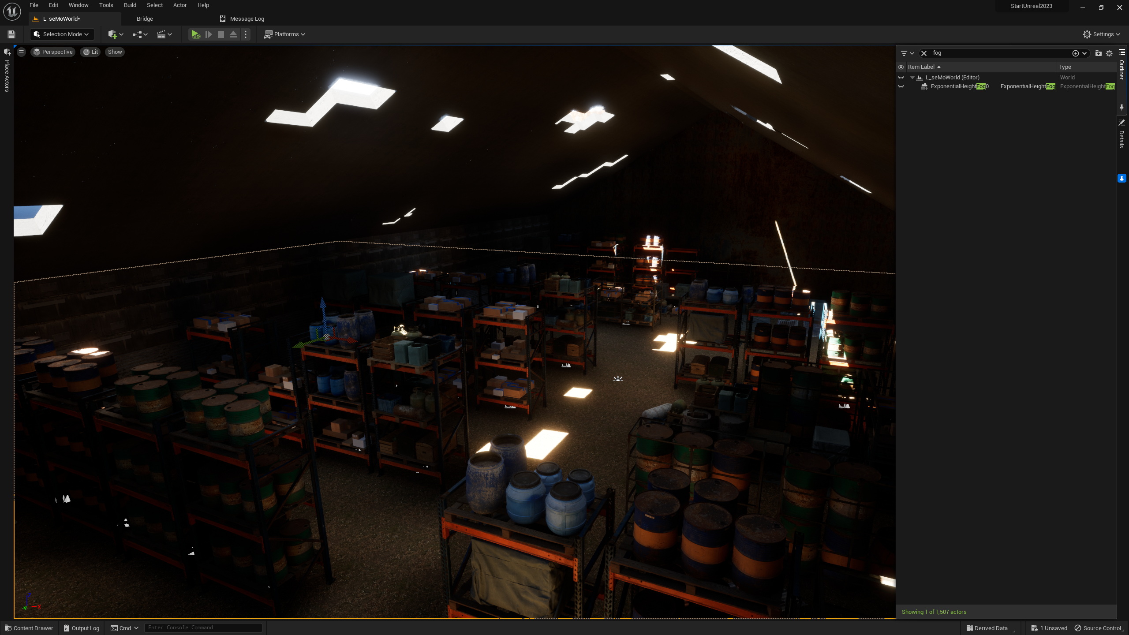Image resolution: width=1129 pixels, height=635 pixels.
Task: Open the Platforms dropdown
Action: coord(284,34)
